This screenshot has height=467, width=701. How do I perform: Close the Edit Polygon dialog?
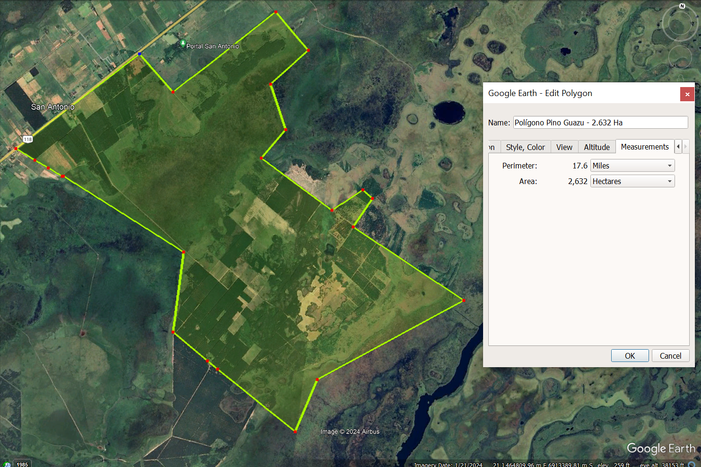click(687, 94)
